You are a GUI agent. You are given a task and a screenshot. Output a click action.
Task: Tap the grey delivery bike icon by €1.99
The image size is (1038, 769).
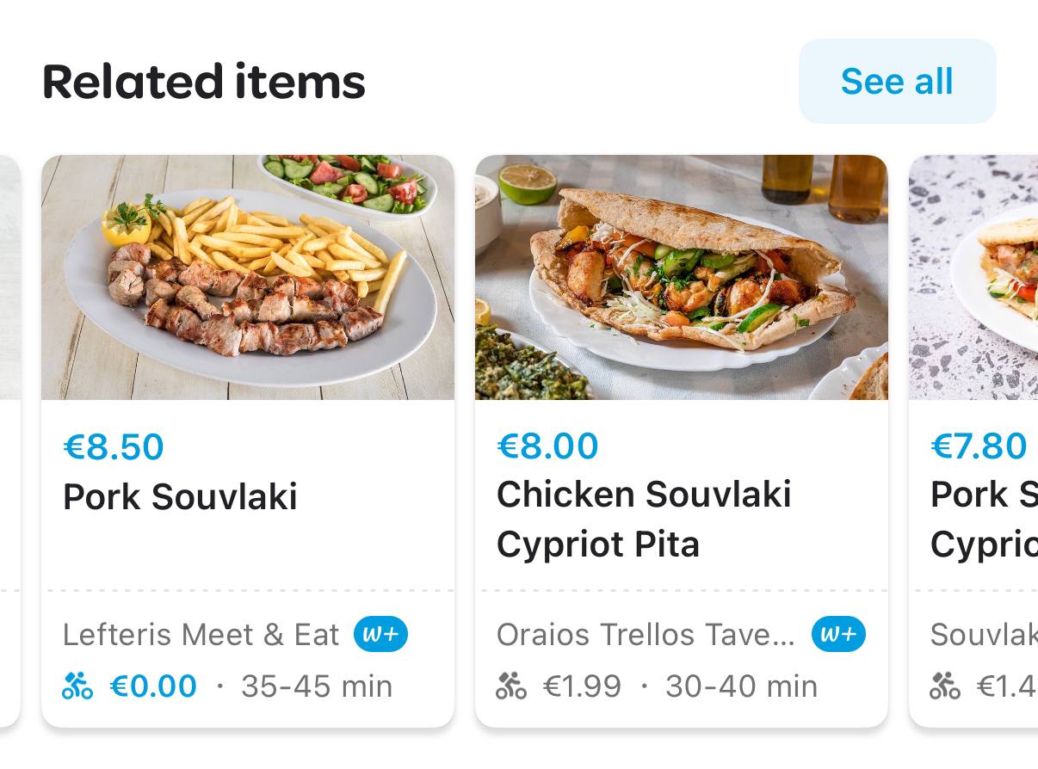(x=511, y=686)
